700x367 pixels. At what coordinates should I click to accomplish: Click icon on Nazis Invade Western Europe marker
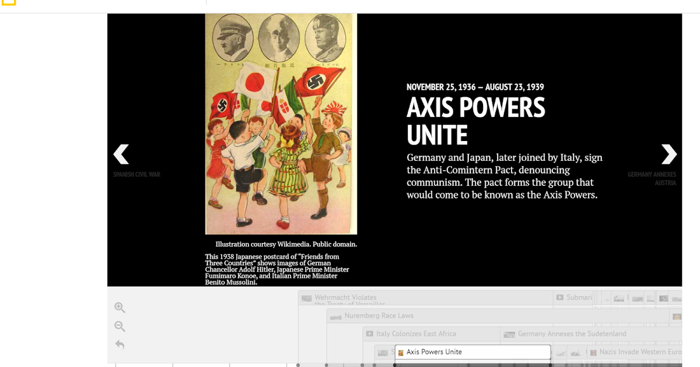[593, 352]
